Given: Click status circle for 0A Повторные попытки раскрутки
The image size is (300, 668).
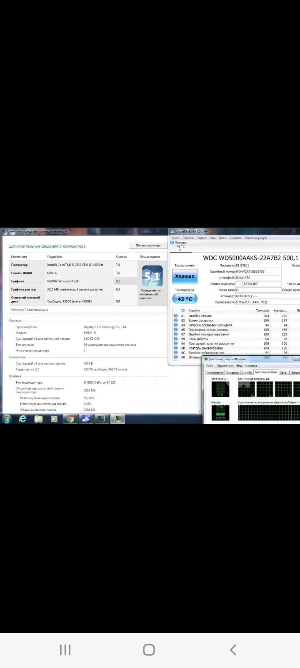Looking at the screenshot, I should (x=175, y=344).
